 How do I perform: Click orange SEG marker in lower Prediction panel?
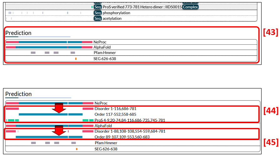[77, 149]
